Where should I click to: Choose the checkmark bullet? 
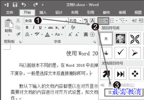click(120, 53)
